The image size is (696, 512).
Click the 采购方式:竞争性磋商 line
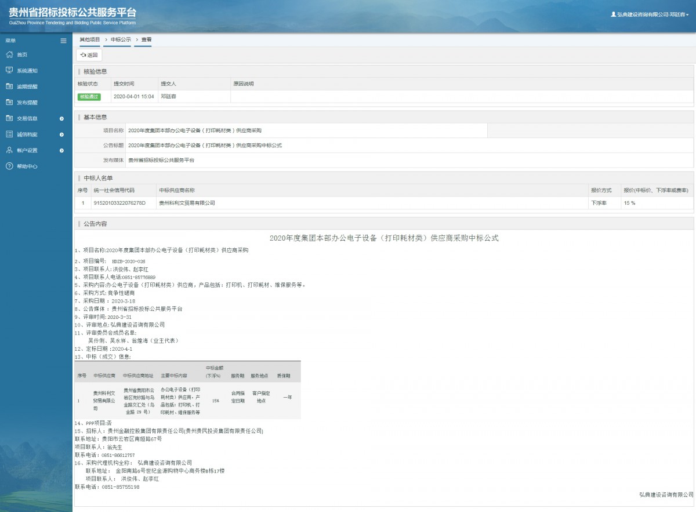[x=104, y=293]
